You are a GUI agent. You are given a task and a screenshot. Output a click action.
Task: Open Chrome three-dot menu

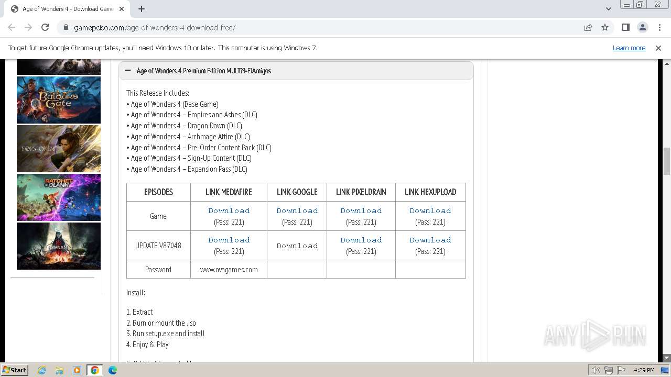pyautogui.click(x=659, y=27)
